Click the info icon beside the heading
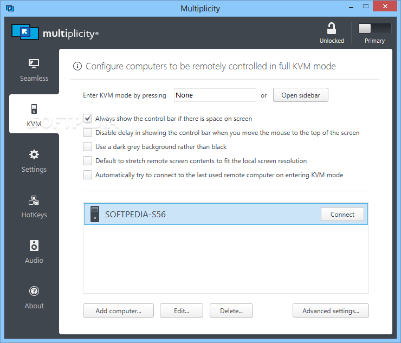Image resolution: width=401 pixels, height=343 pixels. (x=77, y=66)
